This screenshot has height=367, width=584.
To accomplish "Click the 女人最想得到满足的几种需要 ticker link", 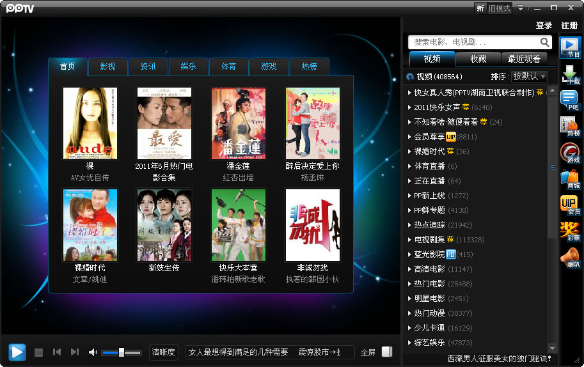I will (239, 352).
